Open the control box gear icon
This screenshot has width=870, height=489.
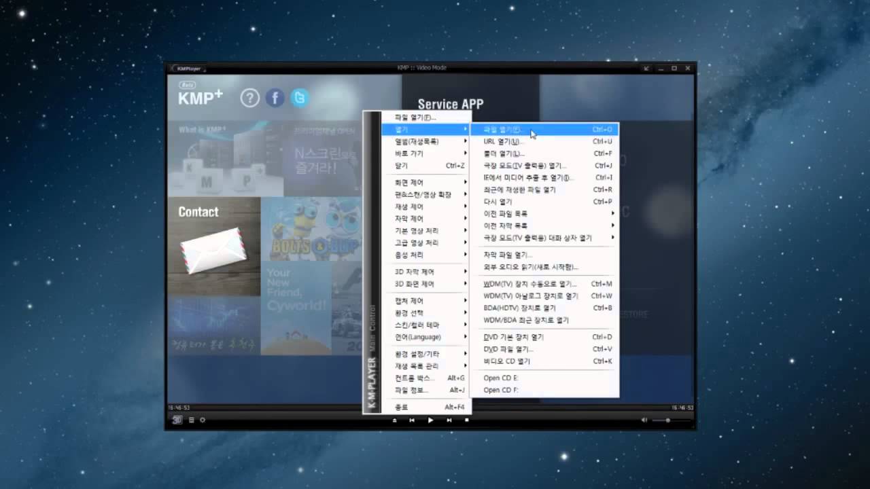coord(203,420)
